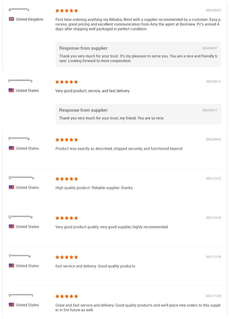Click the 'fast service and delivery' review text

[x=95, y=266]
